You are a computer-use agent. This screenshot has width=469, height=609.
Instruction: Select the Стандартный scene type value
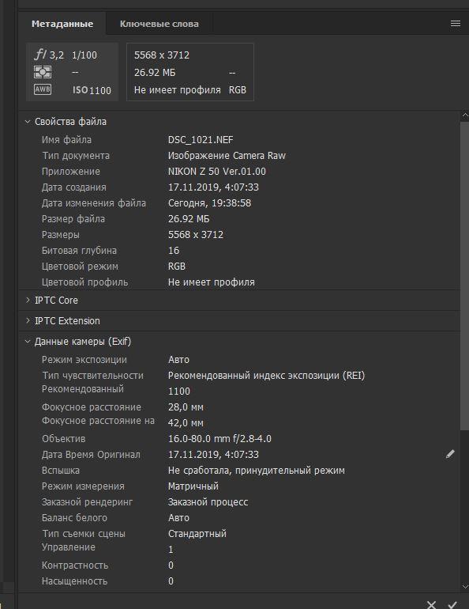tap(197, 534)
